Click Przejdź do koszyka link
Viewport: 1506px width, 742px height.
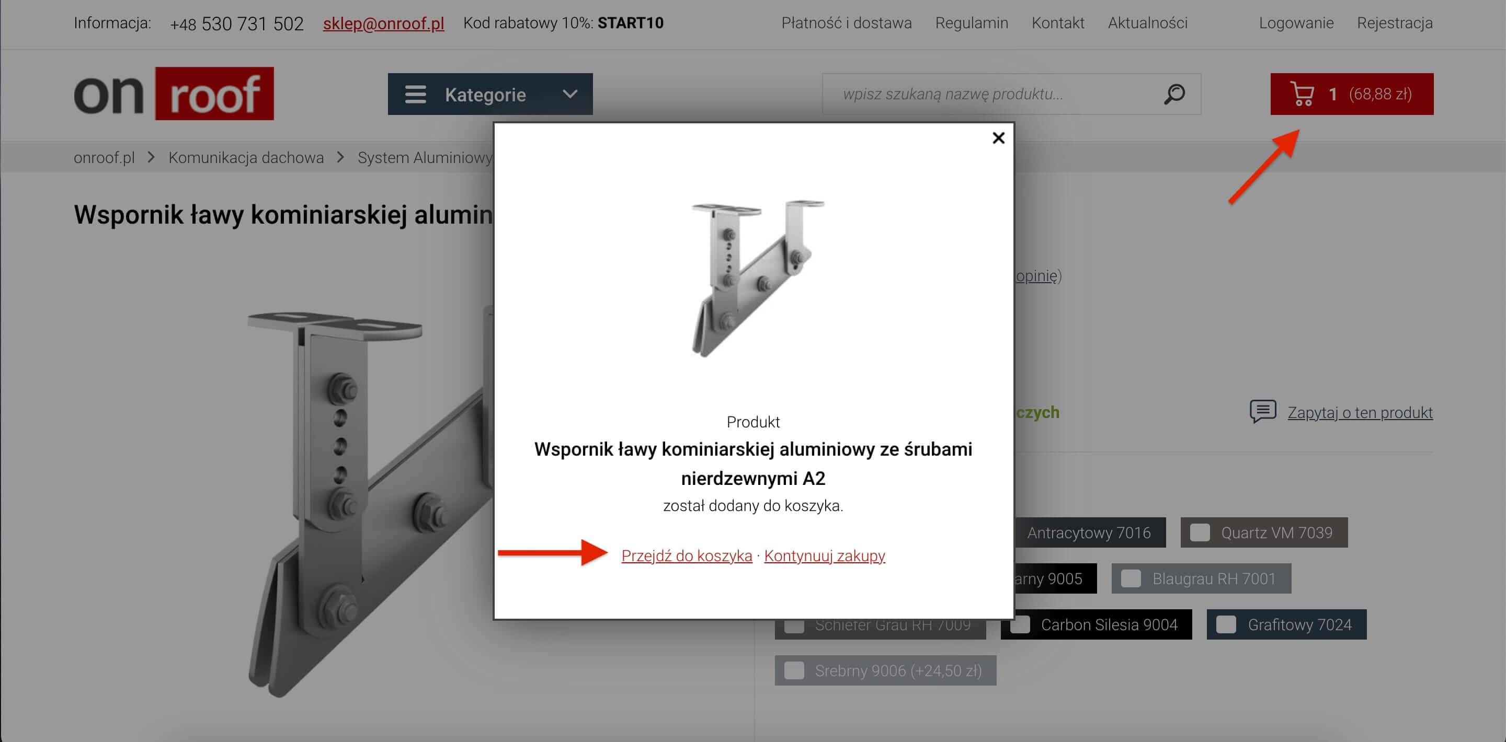click(x=685, y=555)
